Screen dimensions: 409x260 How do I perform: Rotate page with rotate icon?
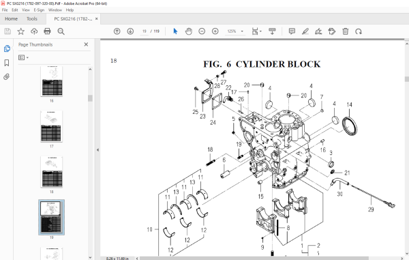tap(359, 31)
